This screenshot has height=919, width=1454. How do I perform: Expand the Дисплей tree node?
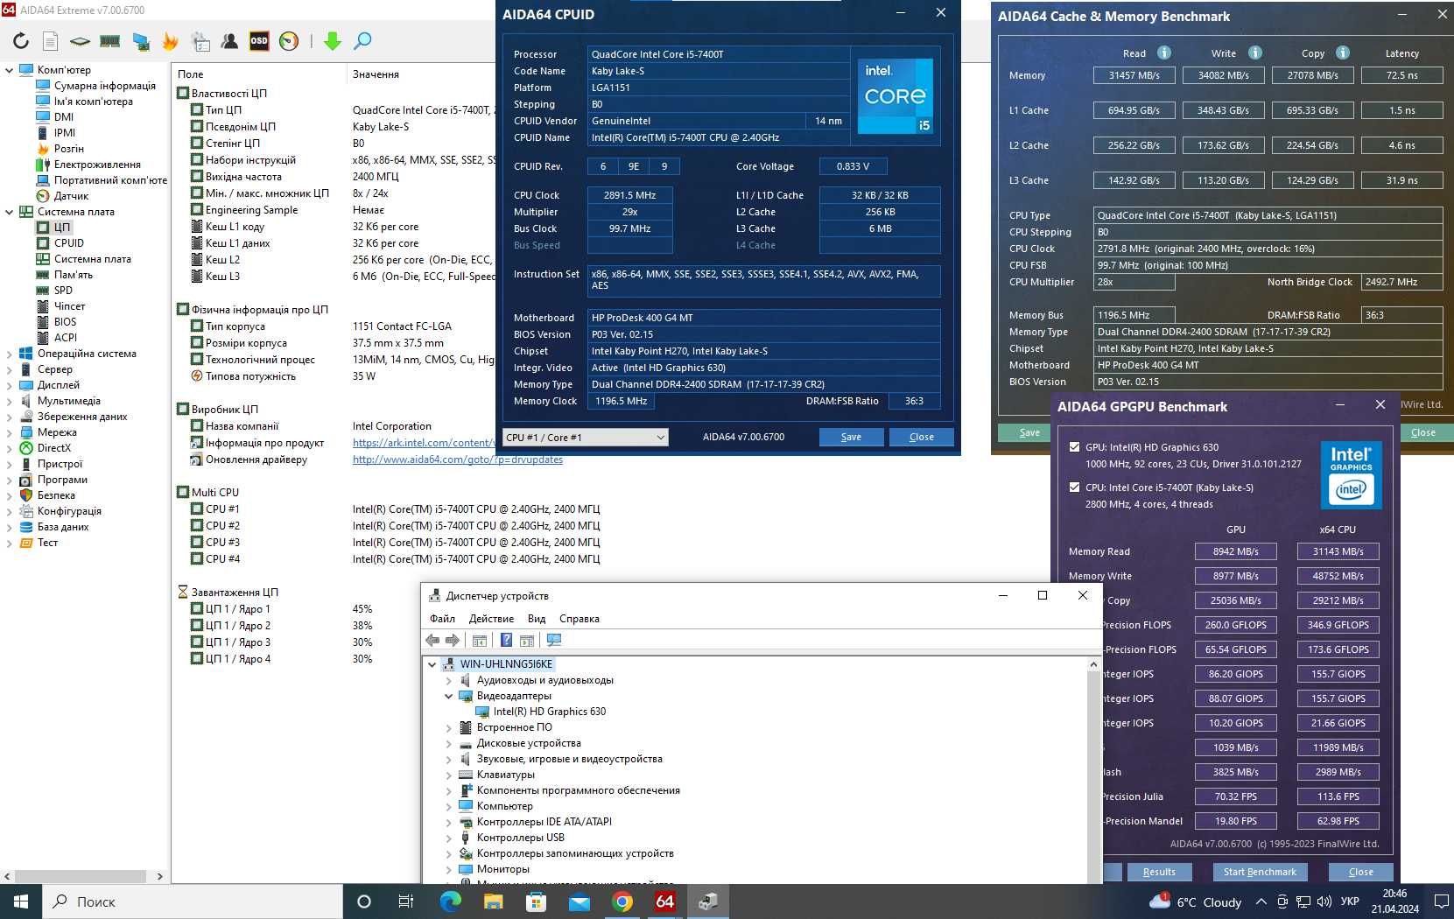pos(10,385)
